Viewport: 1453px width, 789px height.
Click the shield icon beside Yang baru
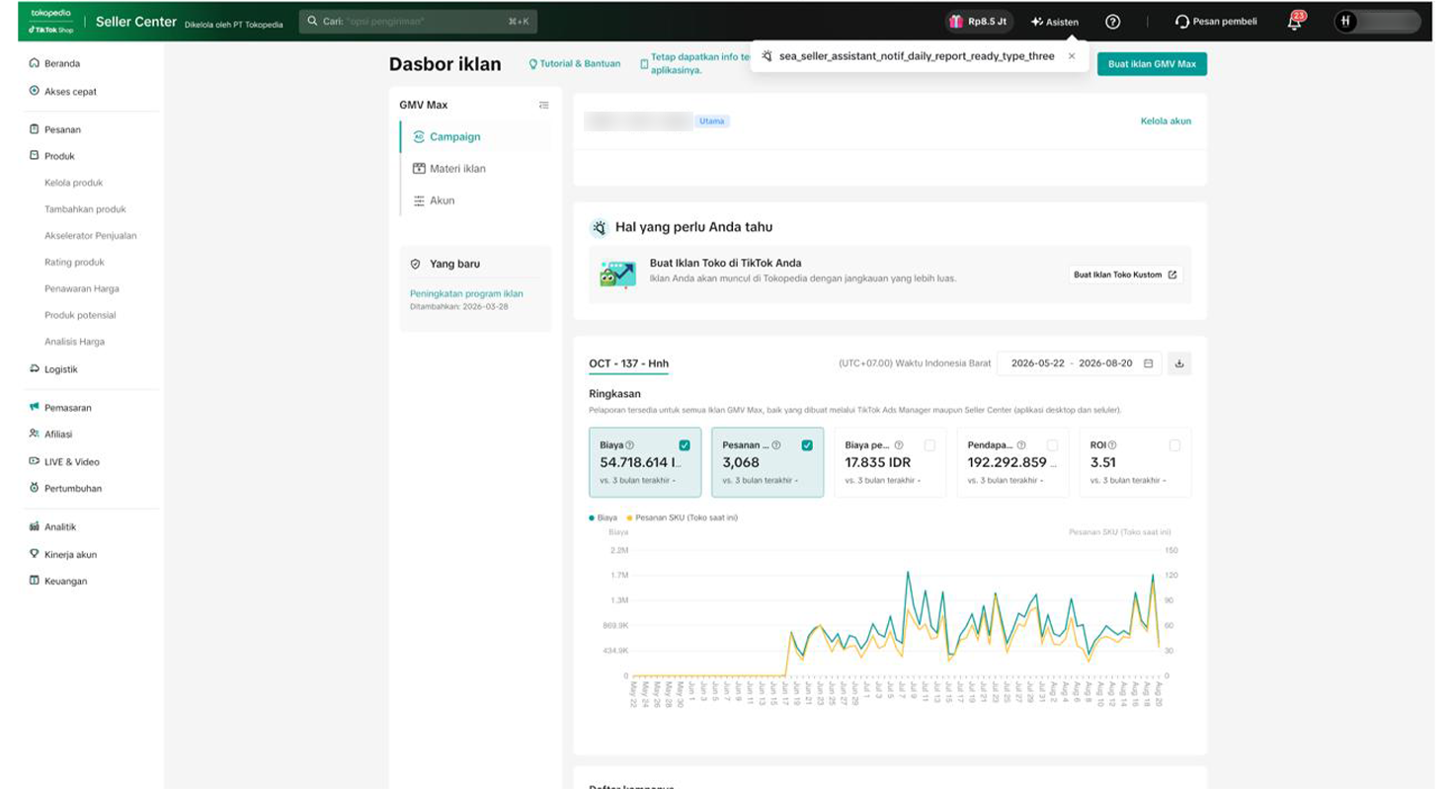[x=415, y=265]
